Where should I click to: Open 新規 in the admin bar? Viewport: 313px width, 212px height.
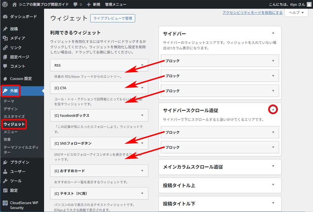point(94,5)
